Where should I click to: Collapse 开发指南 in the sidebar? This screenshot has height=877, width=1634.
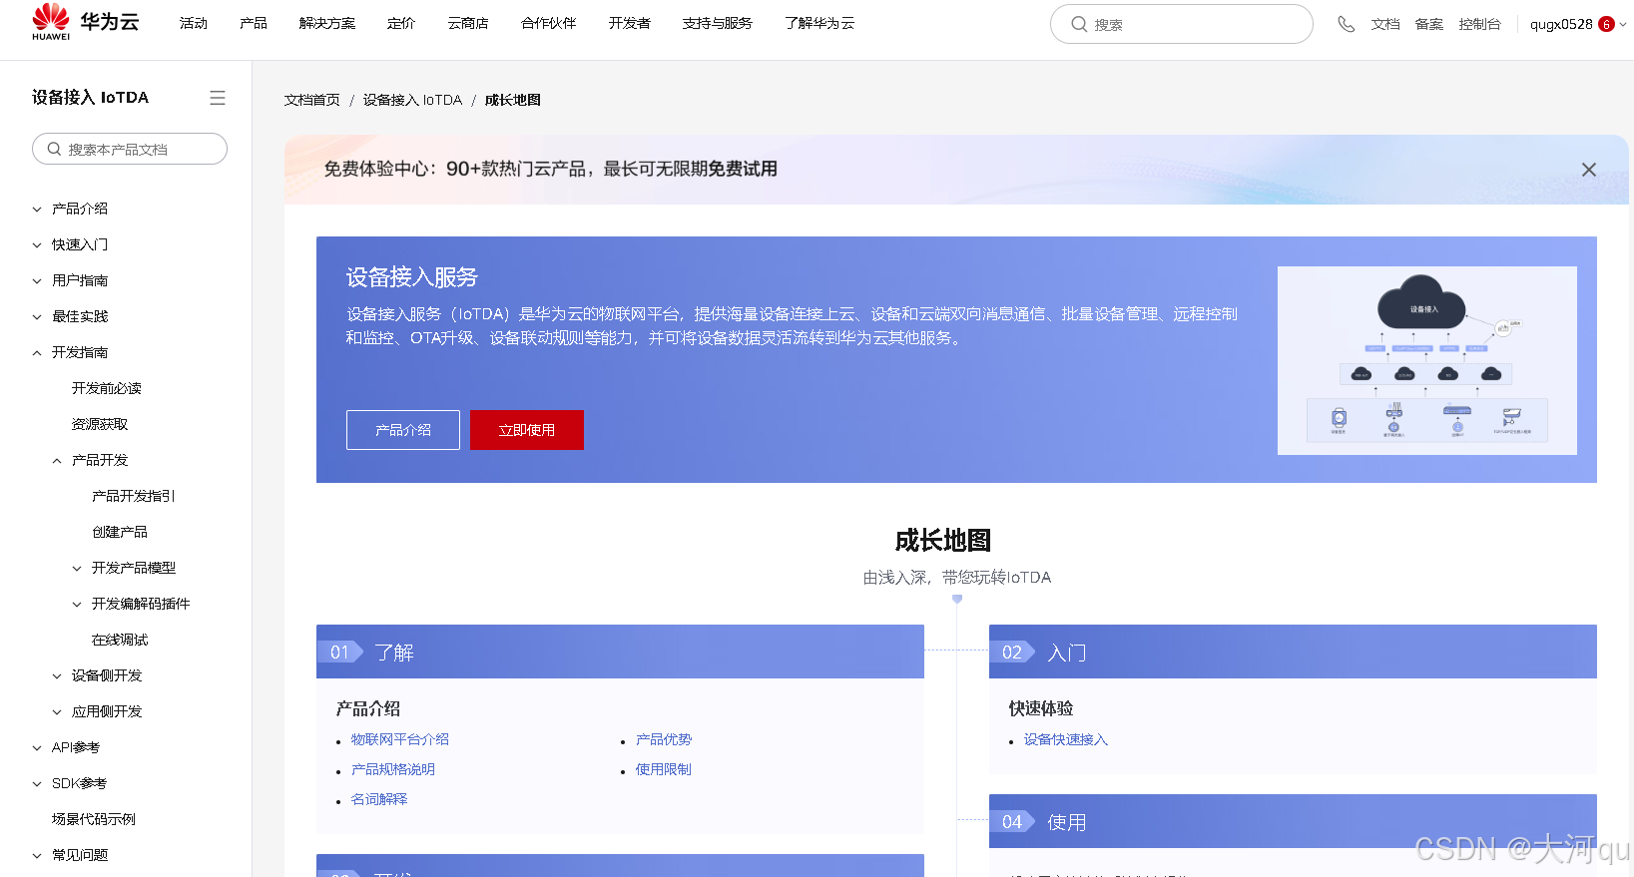[37, 353]
